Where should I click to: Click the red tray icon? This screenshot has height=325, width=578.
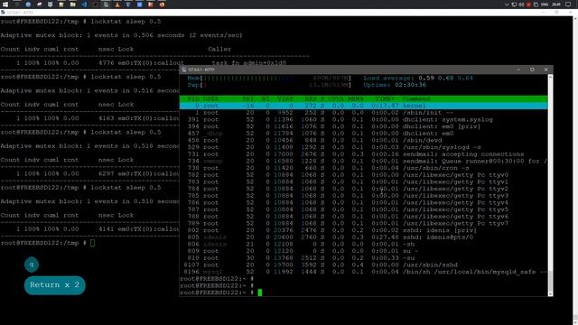[528, 5]
